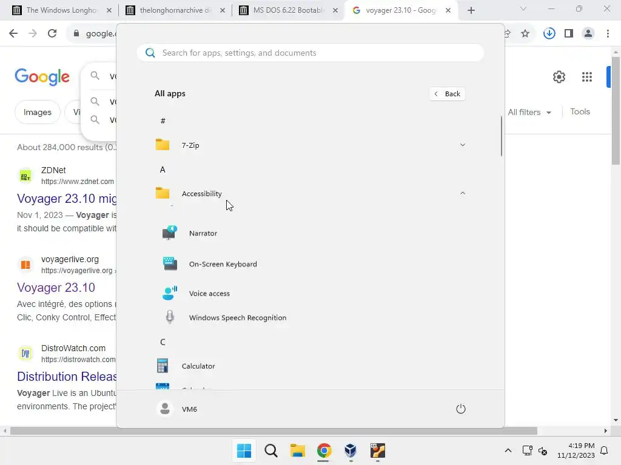Open the All filters dropdown
The width and height of the screenshot is (621, 465).
(529, 112)
